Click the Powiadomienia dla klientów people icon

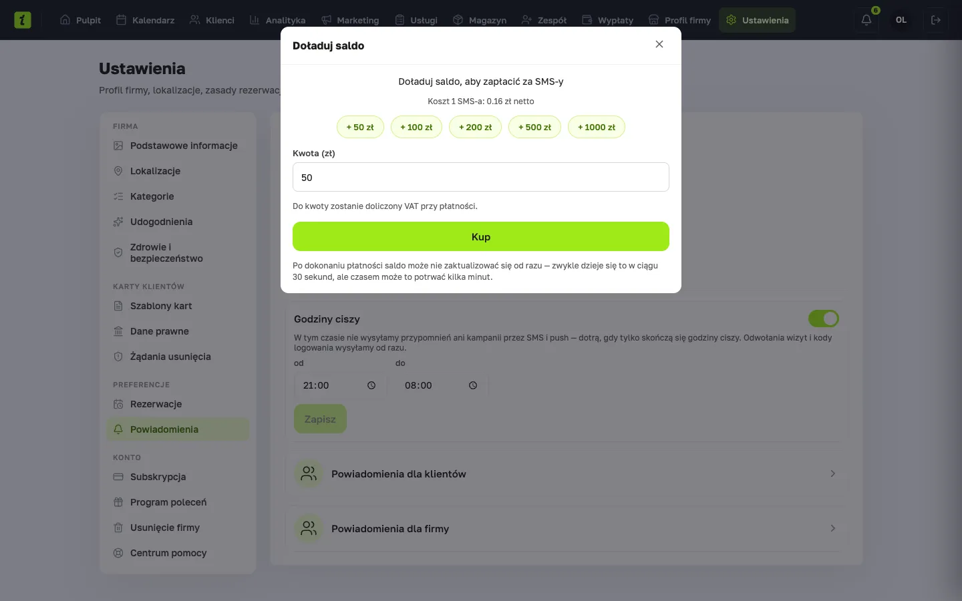point(309,473)
